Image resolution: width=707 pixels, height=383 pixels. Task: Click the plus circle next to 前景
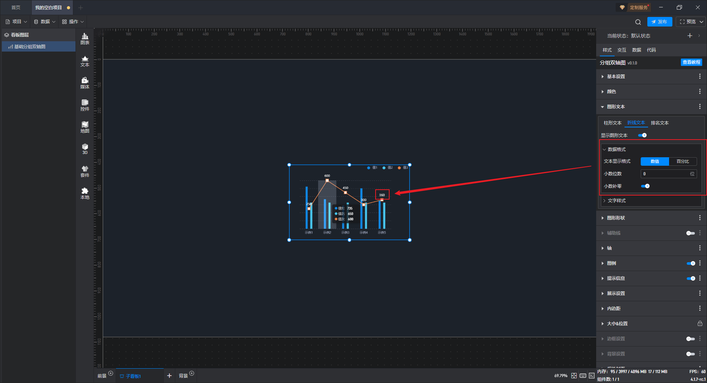(x=110, y=373)
